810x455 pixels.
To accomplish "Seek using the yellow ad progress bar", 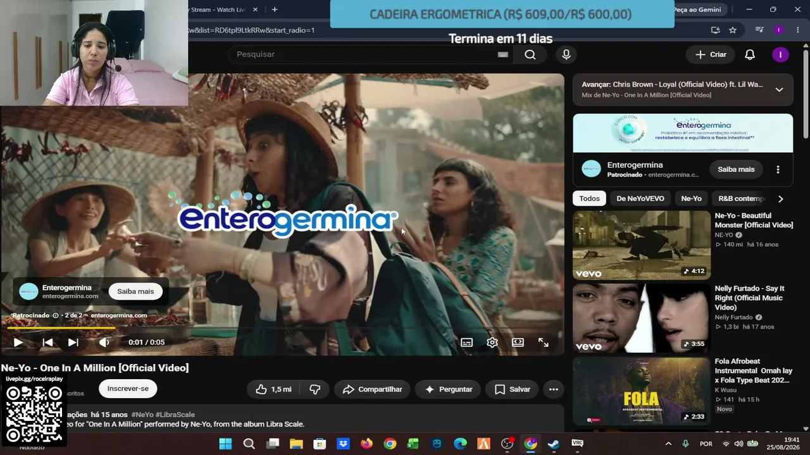I will tap(282, 328).
